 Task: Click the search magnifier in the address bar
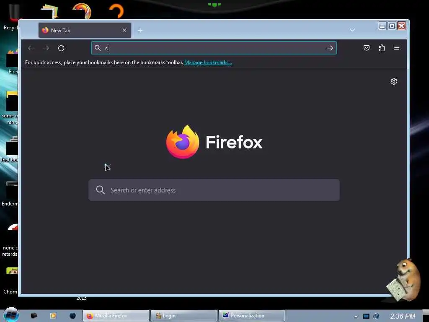pos(97,48)
